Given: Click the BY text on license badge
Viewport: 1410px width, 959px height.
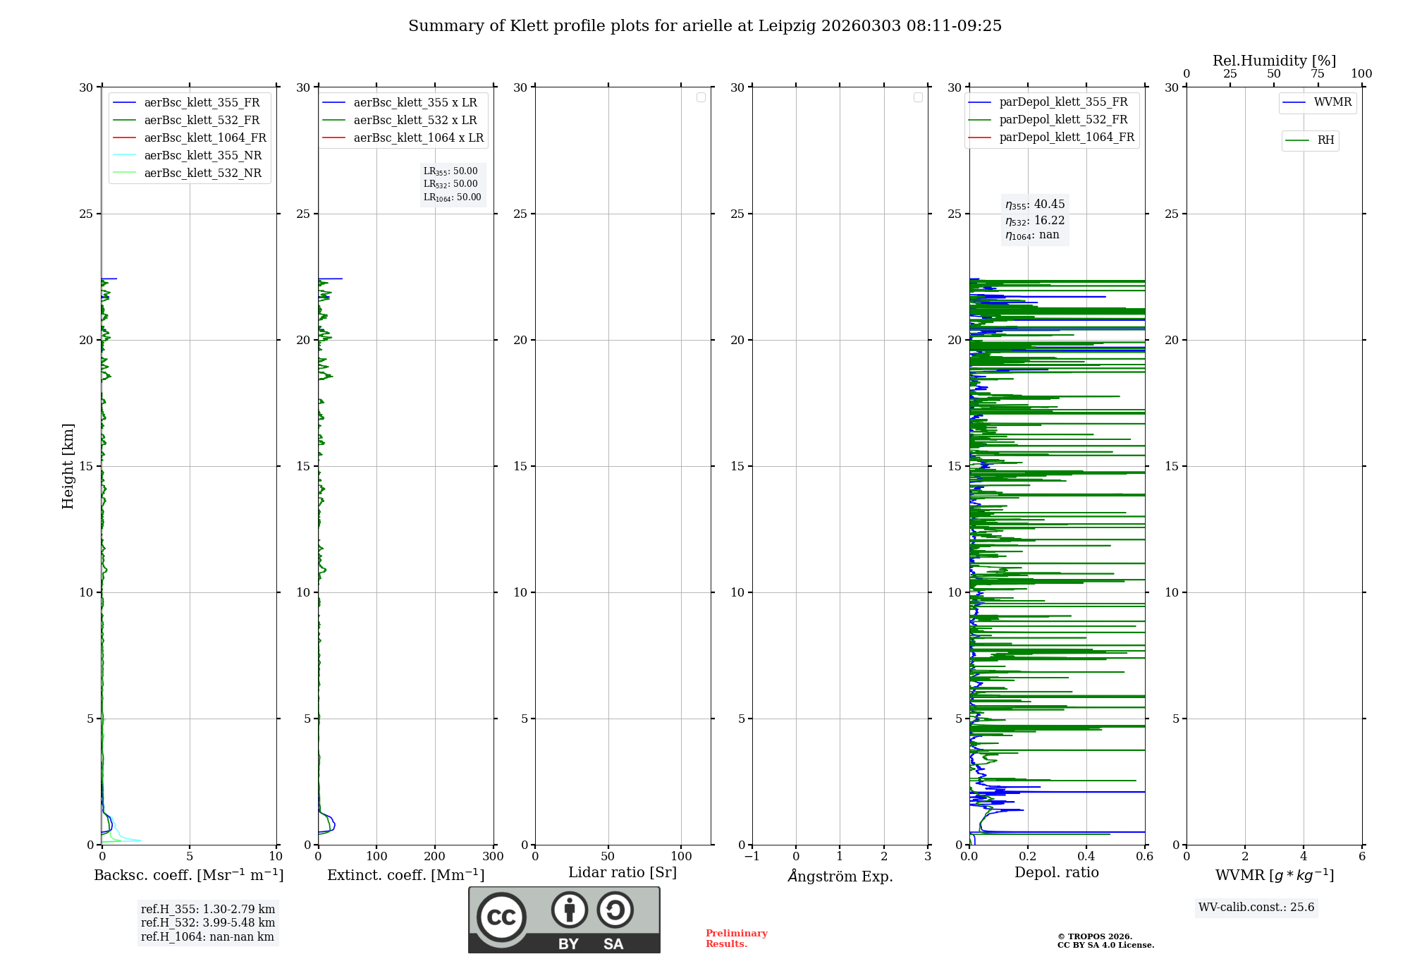Looking at the screenshot, I should (x=568, y=944).
